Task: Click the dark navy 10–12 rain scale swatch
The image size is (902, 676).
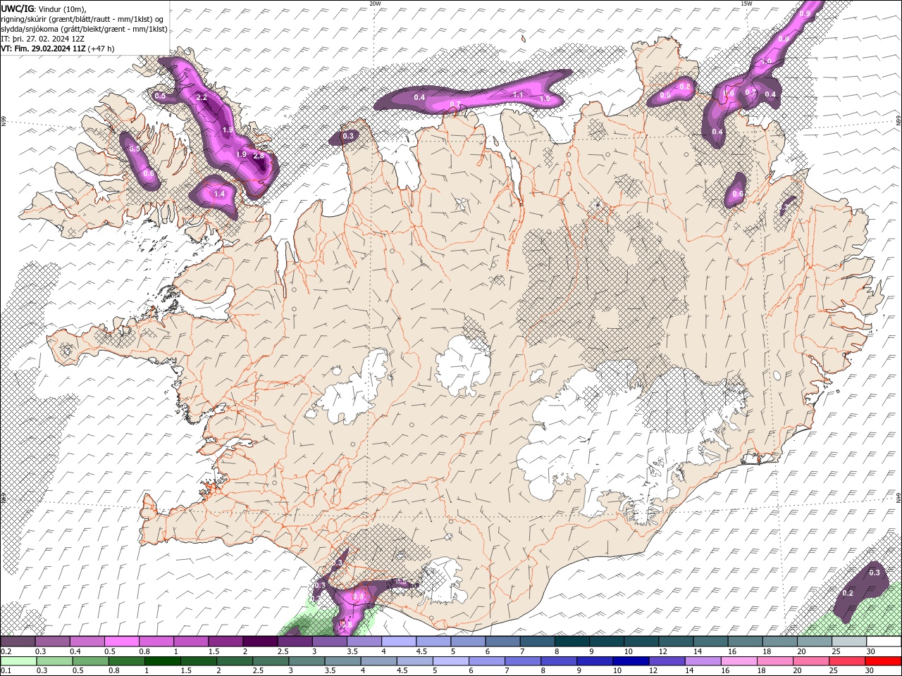Action: (x=630, y=661)
